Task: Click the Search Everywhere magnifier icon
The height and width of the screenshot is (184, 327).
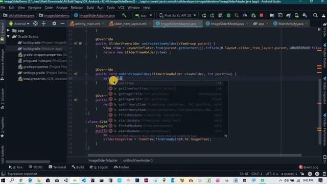Action: click(315, 15)
